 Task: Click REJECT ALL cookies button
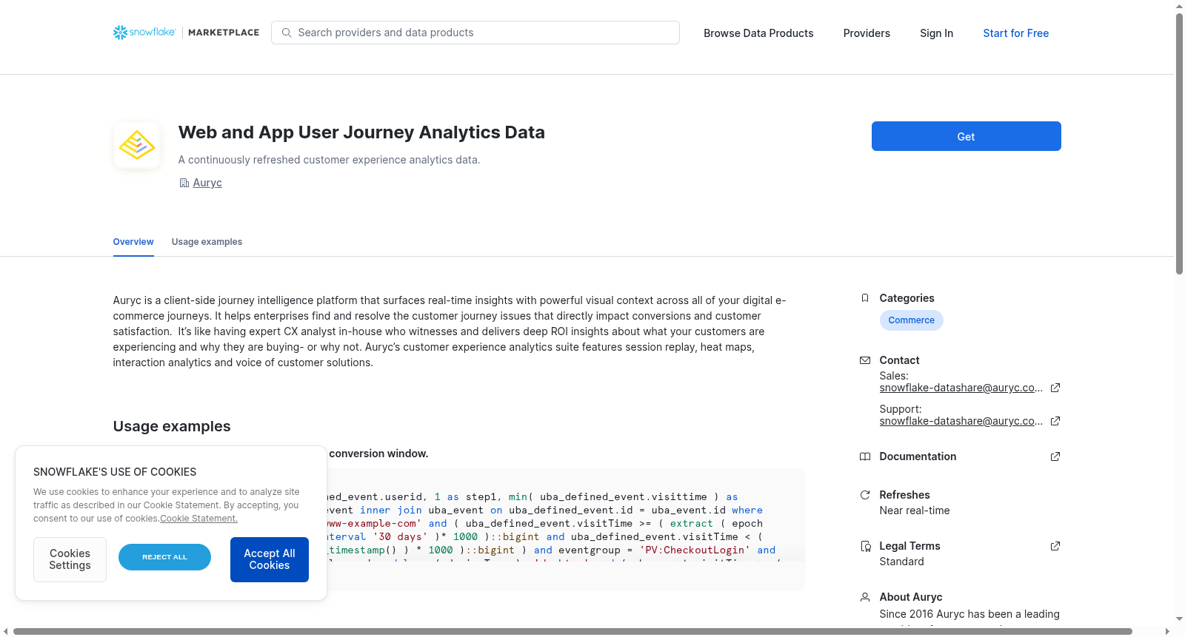[x=164, y=557]
